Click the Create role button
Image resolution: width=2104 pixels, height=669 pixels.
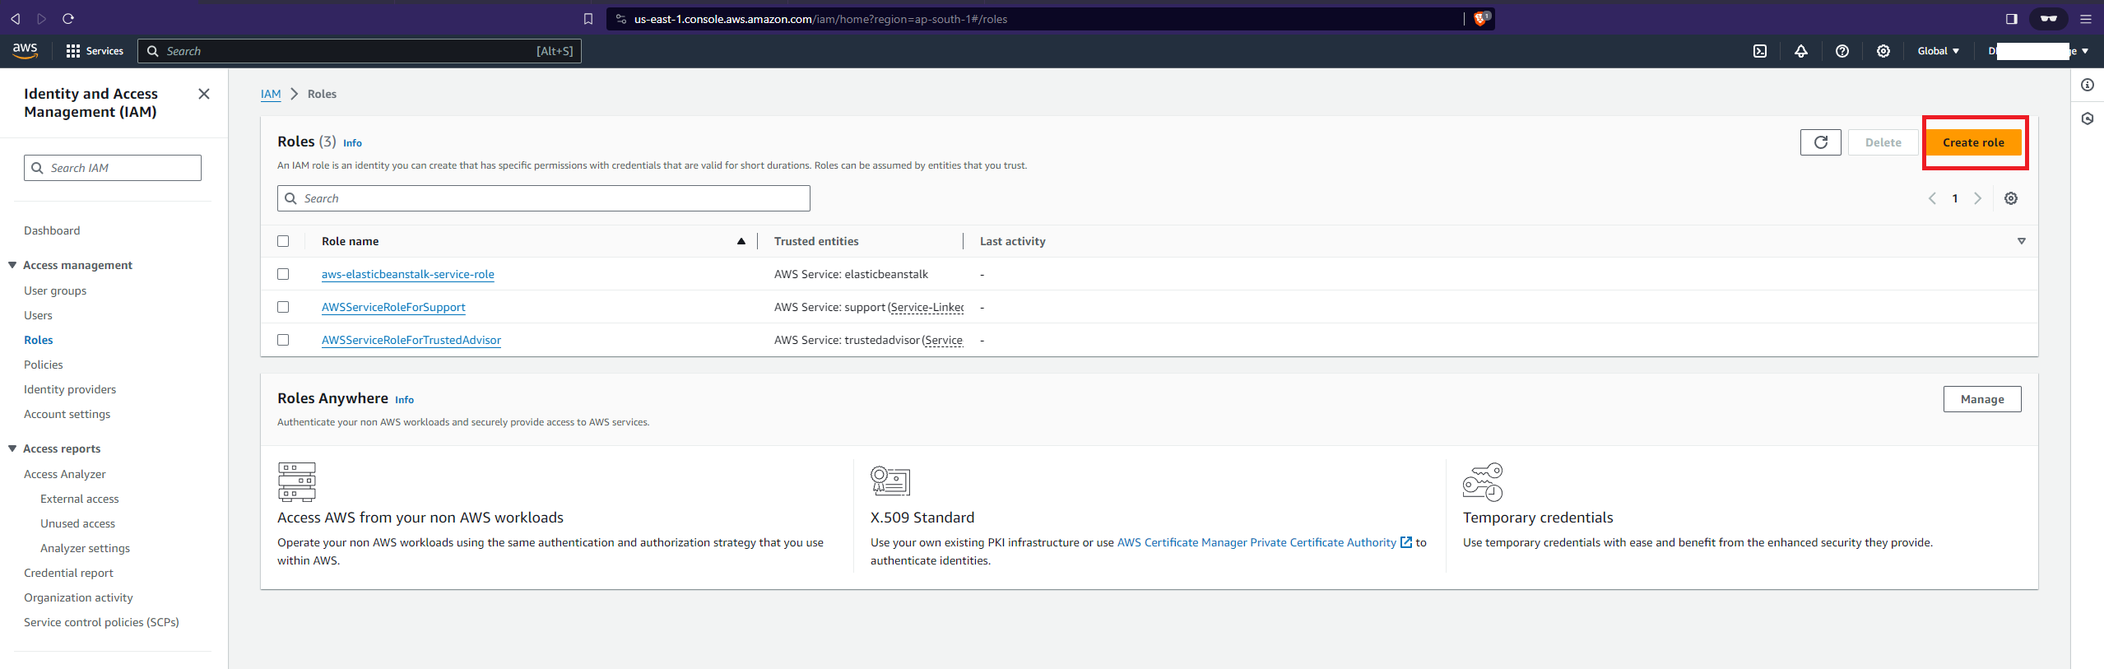point(1972,142)
